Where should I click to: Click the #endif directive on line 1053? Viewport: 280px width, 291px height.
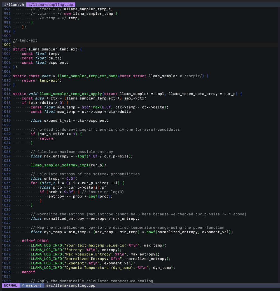(x=28, y=272)
